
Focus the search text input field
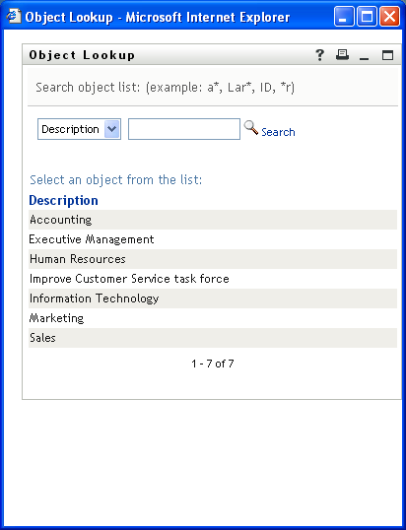tap(184, 129)
